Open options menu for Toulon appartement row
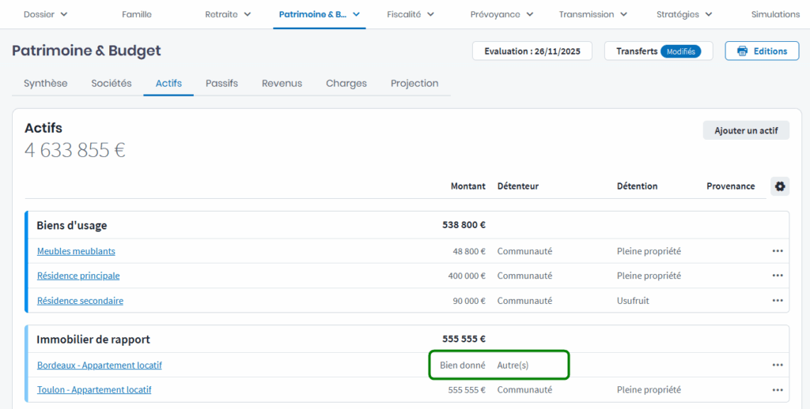This screenshot has height=409, width=810. 778,389
